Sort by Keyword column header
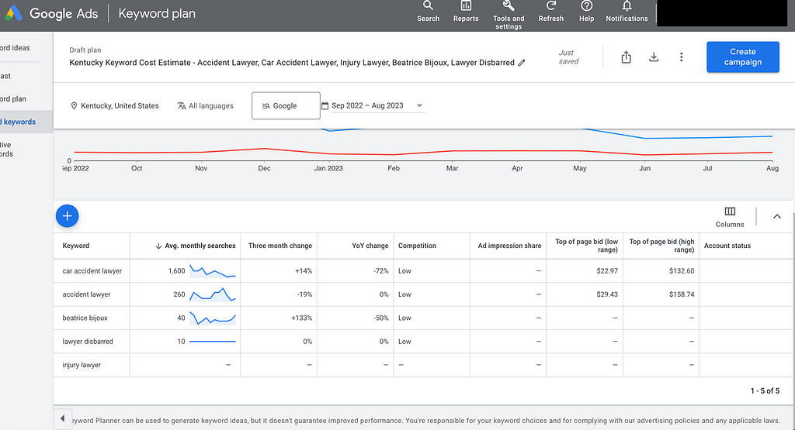The width and height of the screenshot is (795, 430). pyautogui.click(x=75, y=246)
